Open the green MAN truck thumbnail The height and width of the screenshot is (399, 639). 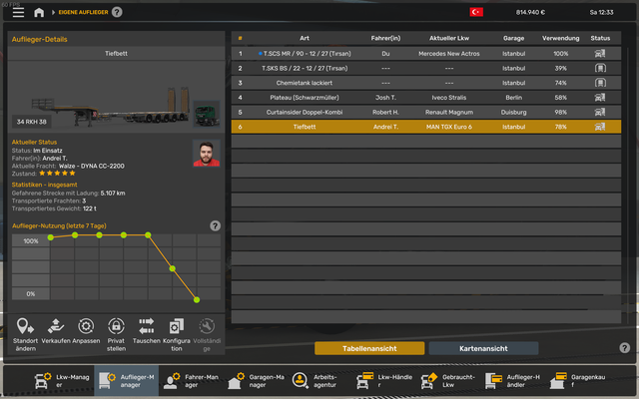click(207, 114)
